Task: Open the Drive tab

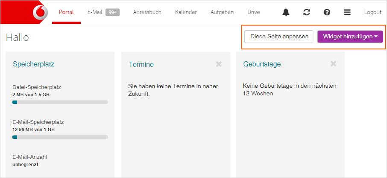Action: click(x=253, y=12)
